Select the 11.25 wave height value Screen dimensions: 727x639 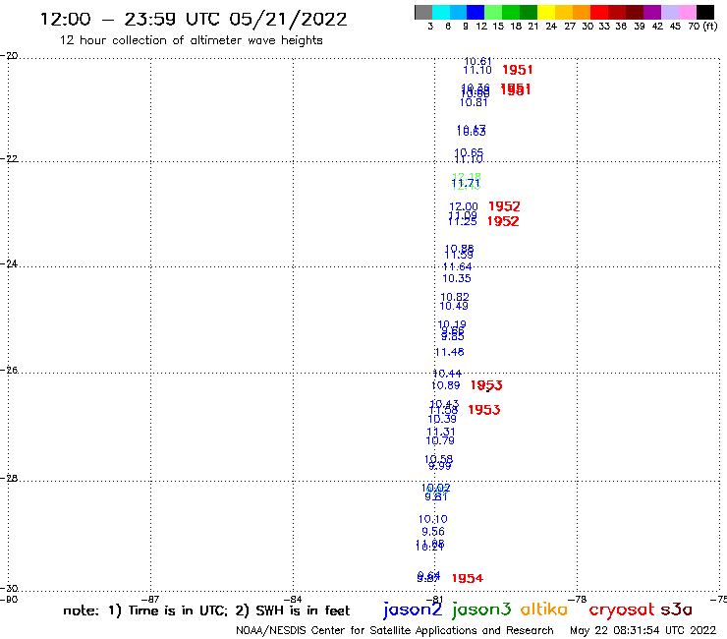pos(463,222)
